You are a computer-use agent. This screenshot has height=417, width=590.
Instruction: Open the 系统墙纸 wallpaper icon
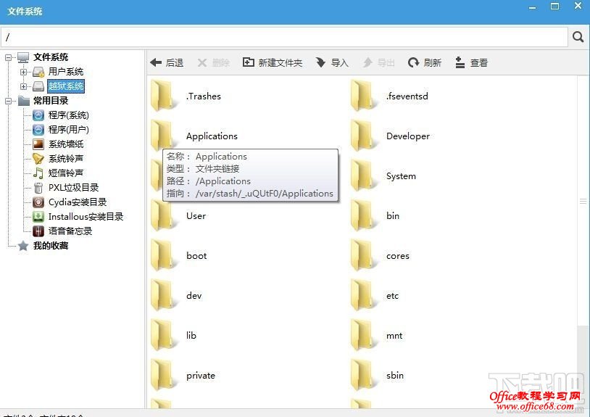(38, 144)
